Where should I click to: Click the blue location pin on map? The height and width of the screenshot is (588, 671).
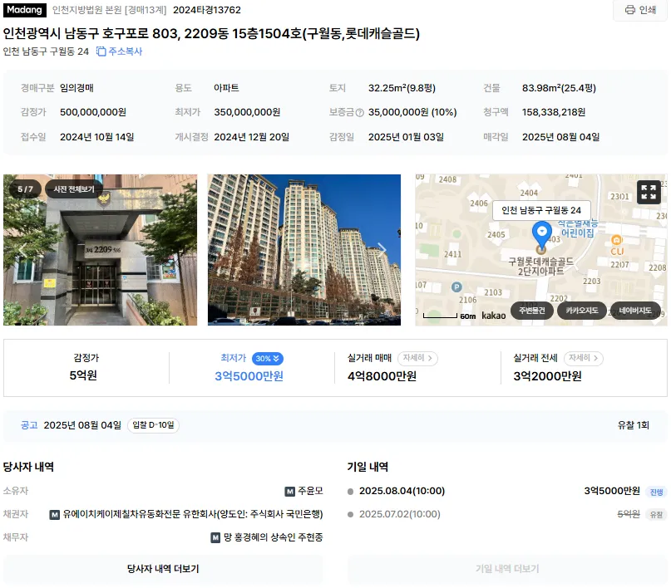coord(542,234)
